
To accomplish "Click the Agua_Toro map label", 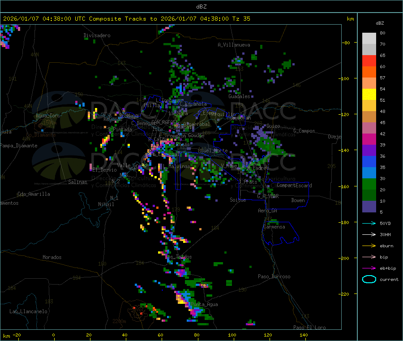I will pyautogui.click(x=48, y=116).
